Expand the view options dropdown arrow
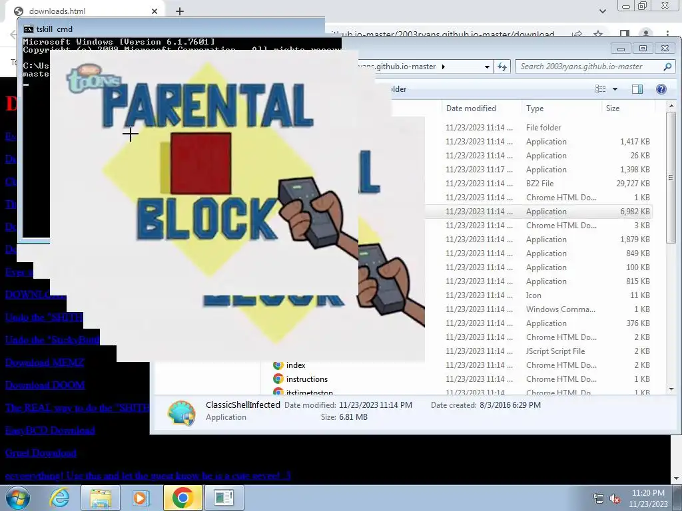This screenshot has height=511, width=682. coord(615,89)
